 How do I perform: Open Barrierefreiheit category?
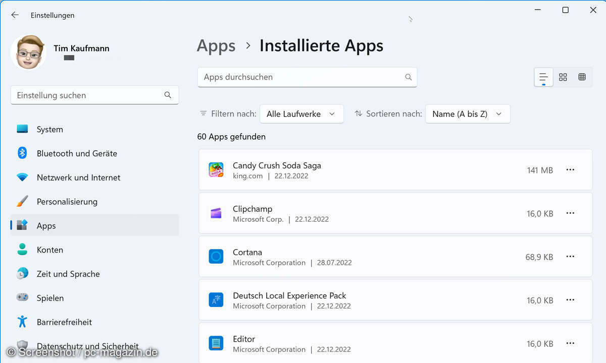pos(94,322)
